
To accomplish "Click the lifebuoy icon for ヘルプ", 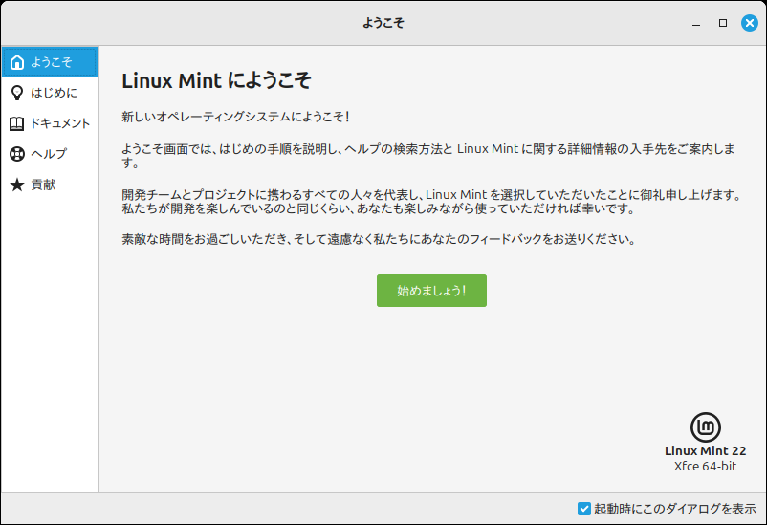I will tap(16, 154).
